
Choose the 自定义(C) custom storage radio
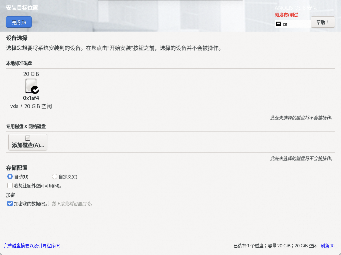(x=55, y=176)
